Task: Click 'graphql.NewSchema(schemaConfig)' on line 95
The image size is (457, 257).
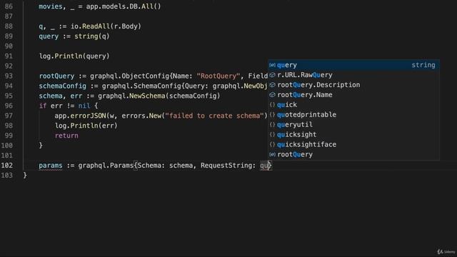Action: (x=159, y=96)
